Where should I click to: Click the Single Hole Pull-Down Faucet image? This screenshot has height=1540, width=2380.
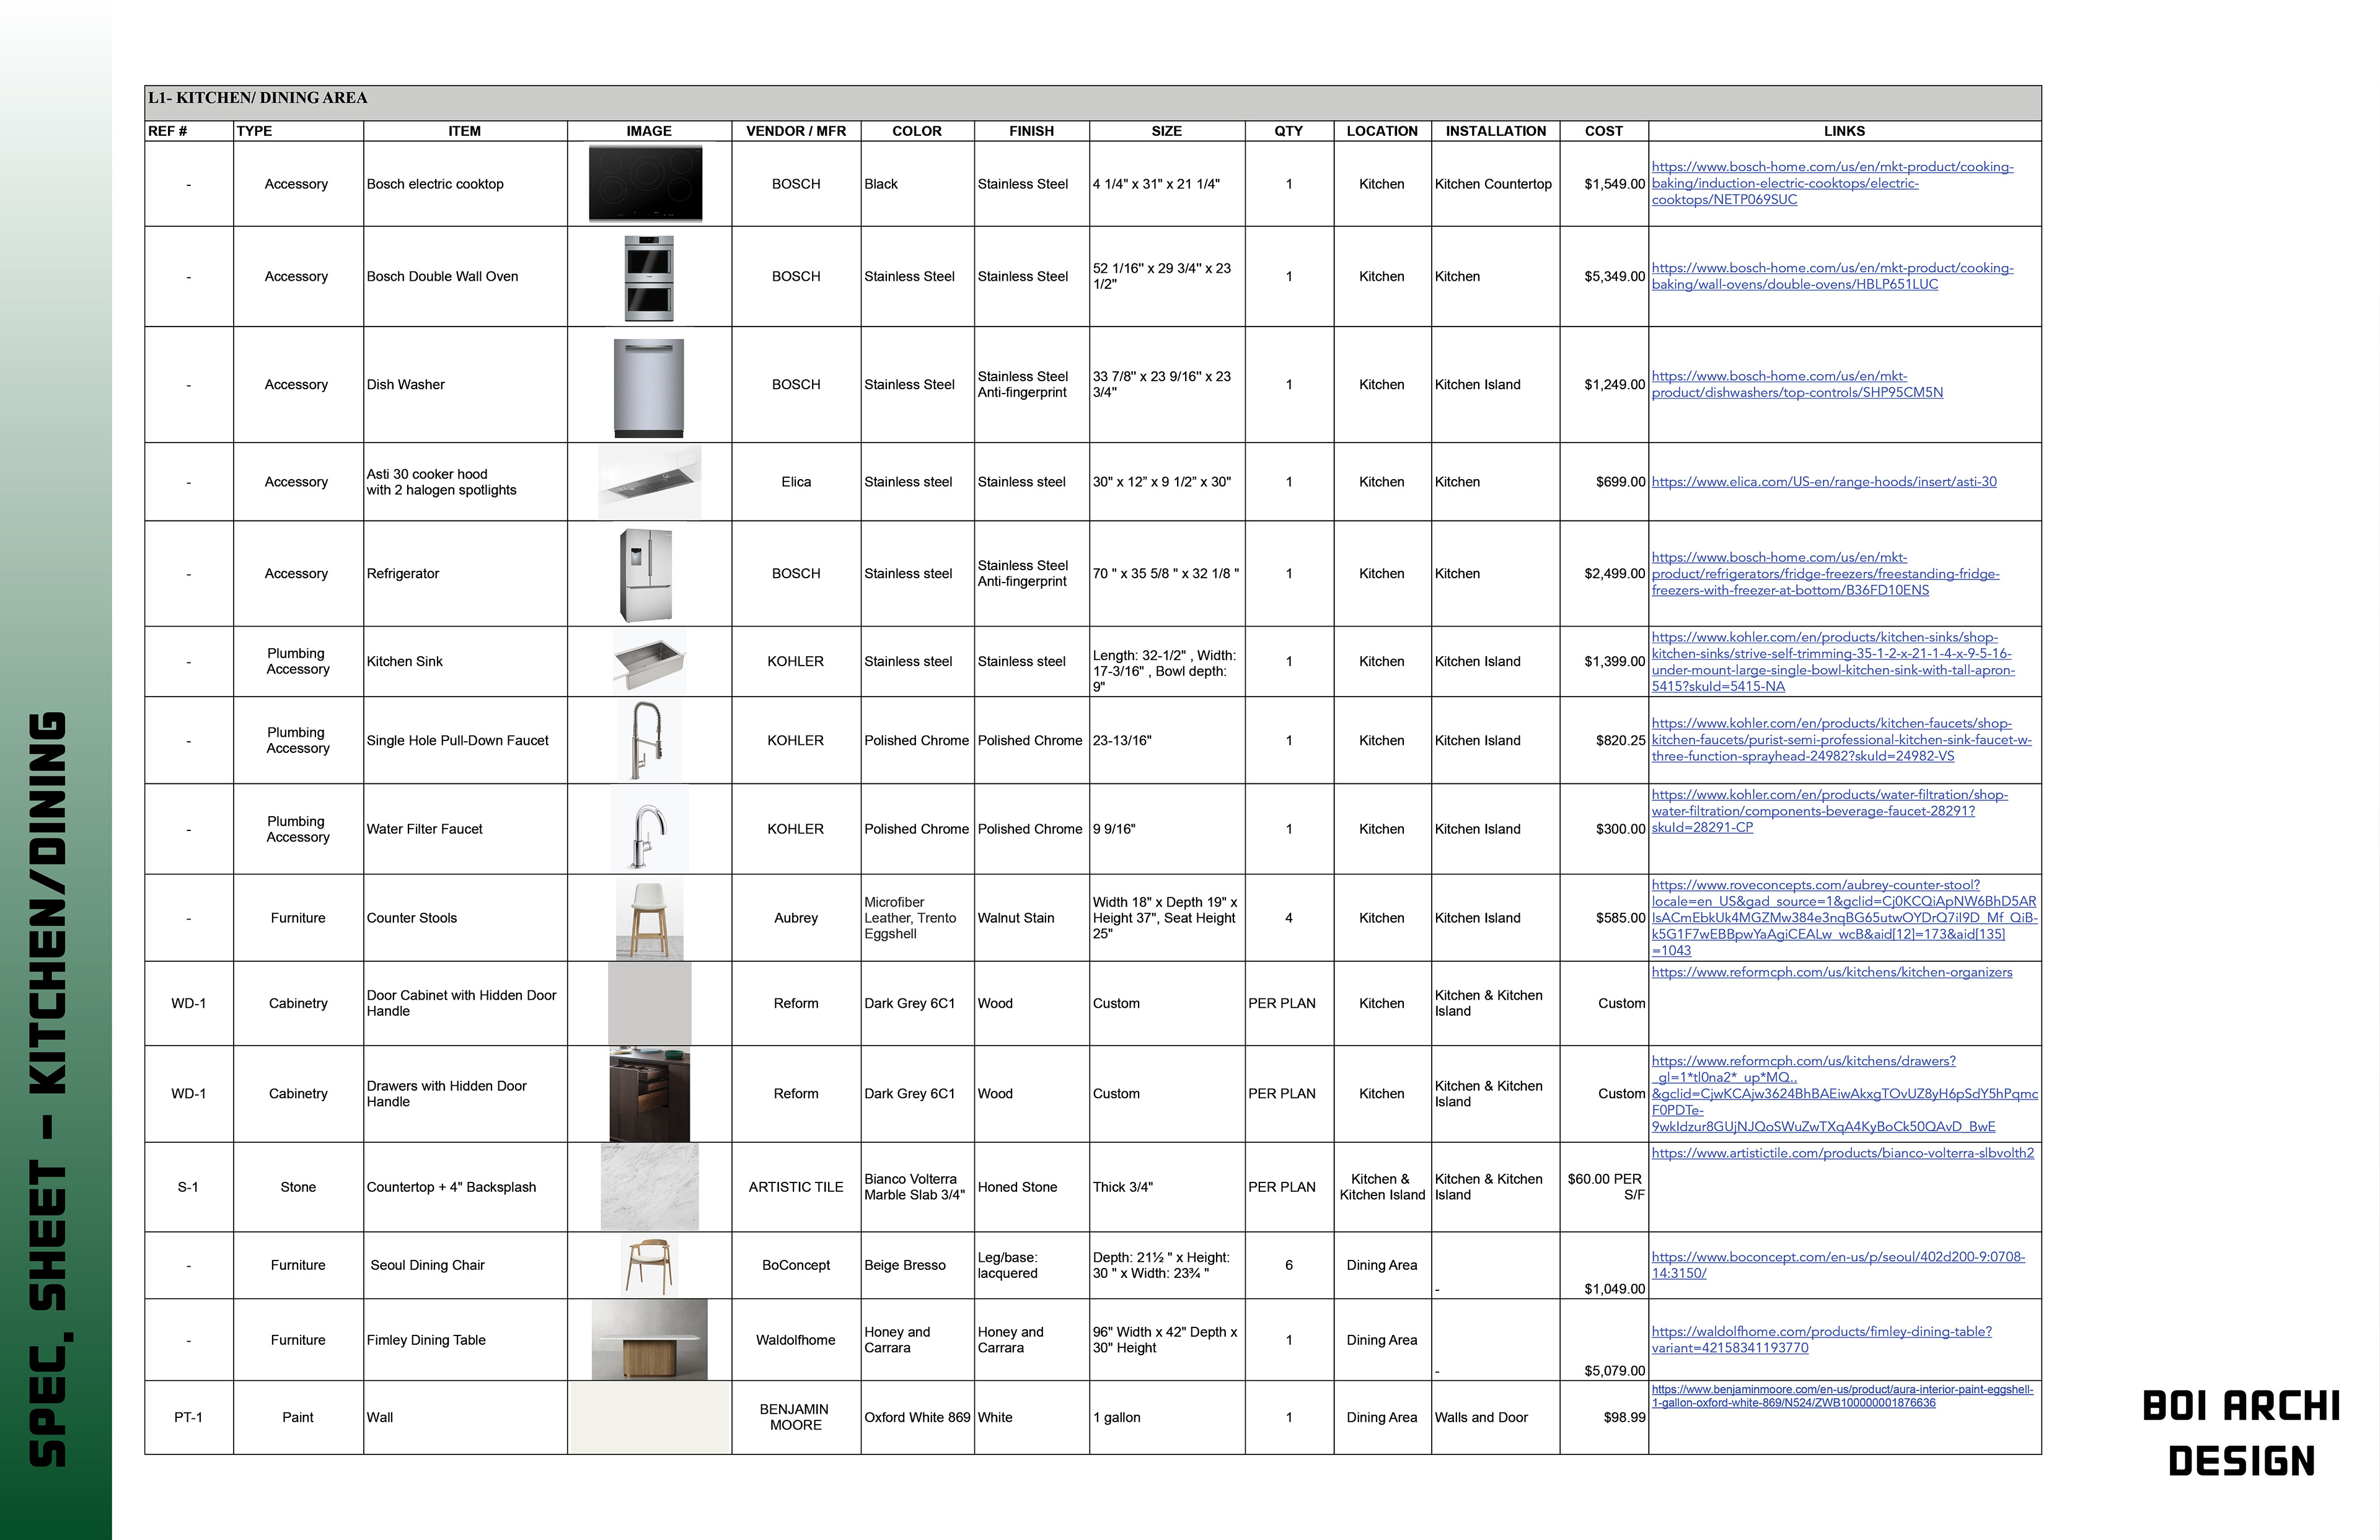(x=648, y=740)
